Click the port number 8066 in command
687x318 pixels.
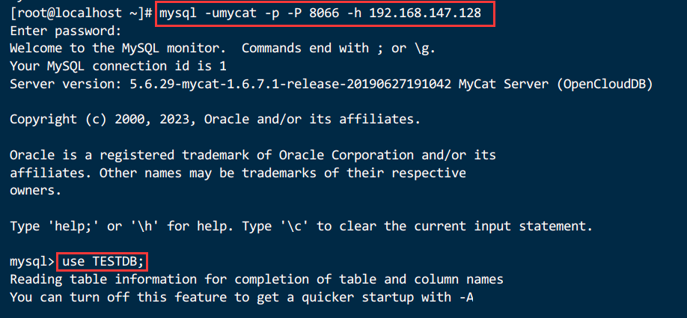[x=324, y=13]
